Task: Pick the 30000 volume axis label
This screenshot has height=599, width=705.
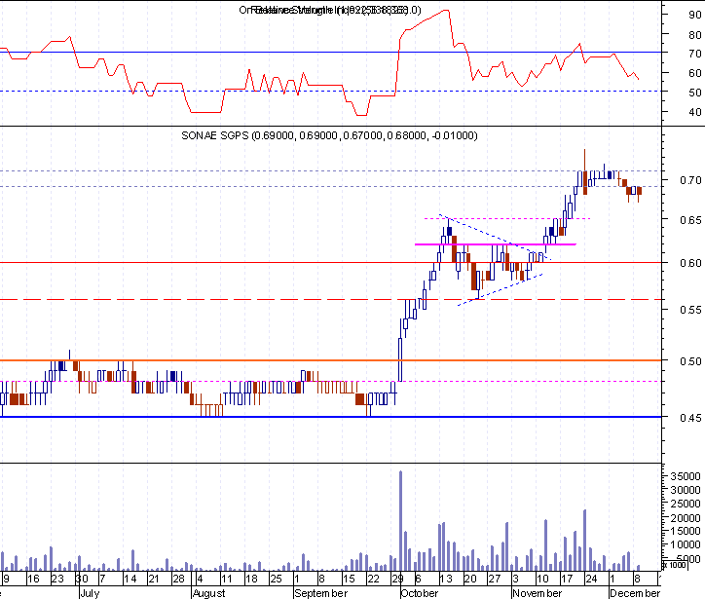Action: (x=686, y=490)
